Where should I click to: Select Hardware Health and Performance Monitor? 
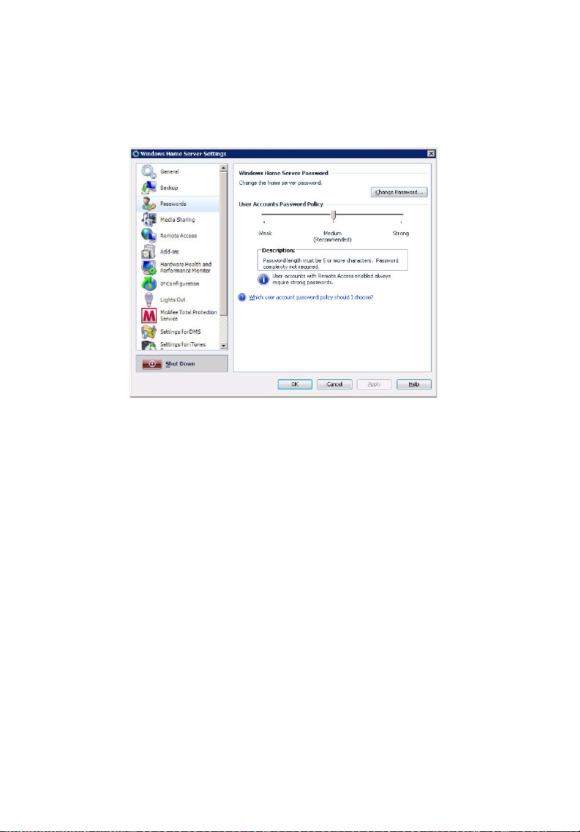pyautogui.click(x=185, y=267)
